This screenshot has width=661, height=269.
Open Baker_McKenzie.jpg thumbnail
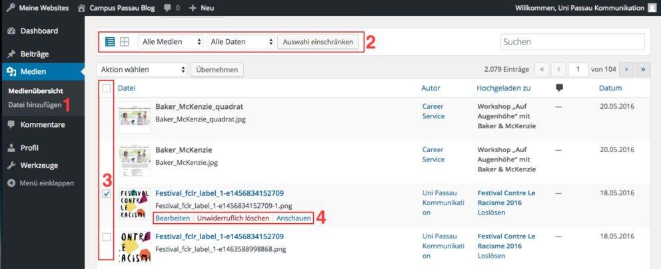(x=135, y=161)
